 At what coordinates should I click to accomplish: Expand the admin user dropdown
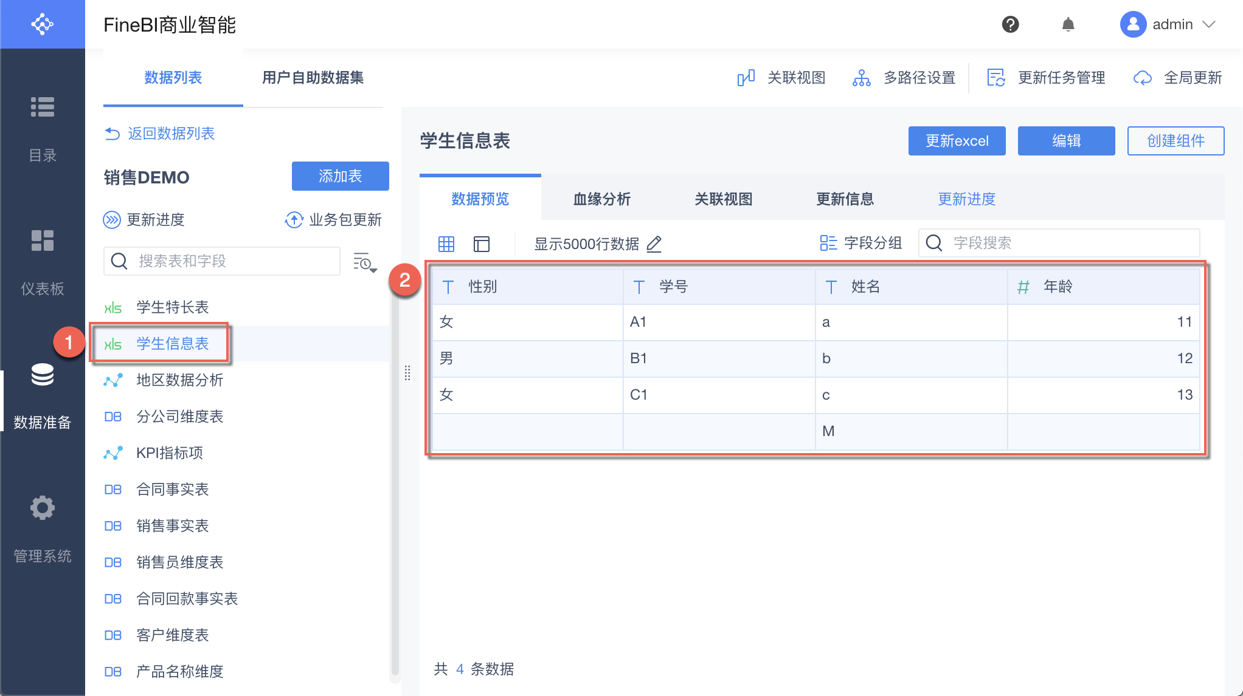(x=1209, y=24)
